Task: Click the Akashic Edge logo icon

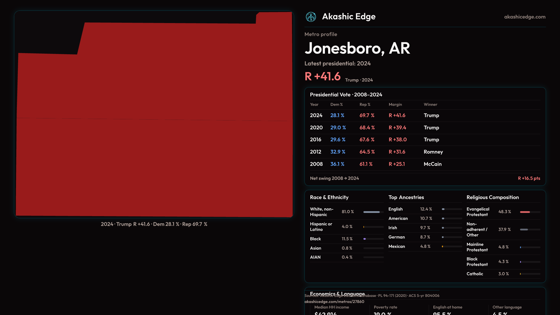Action: (x=311, y=17)
